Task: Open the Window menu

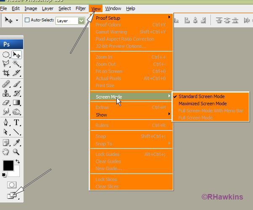Action: click(x=113, y=8)
